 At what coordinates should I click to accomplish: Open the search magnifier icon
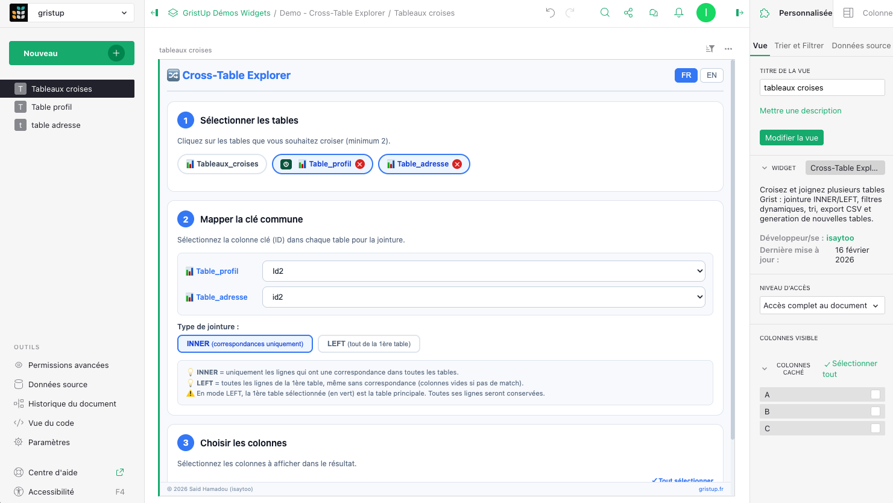click(x=605, y=13)
